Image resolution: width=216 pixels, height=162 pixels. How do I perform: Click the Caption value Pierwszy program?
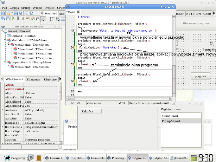[41, 140]
